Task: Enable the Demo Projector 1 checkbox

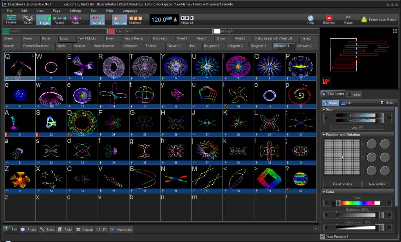Action: [323, 237]
